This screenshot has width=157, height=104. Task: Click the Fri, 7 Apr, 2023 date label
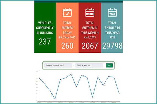click(67, 38)
